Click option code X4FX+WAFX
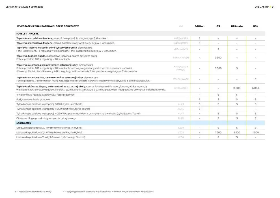This screenshot has width=280, height=198. (181, 38)
